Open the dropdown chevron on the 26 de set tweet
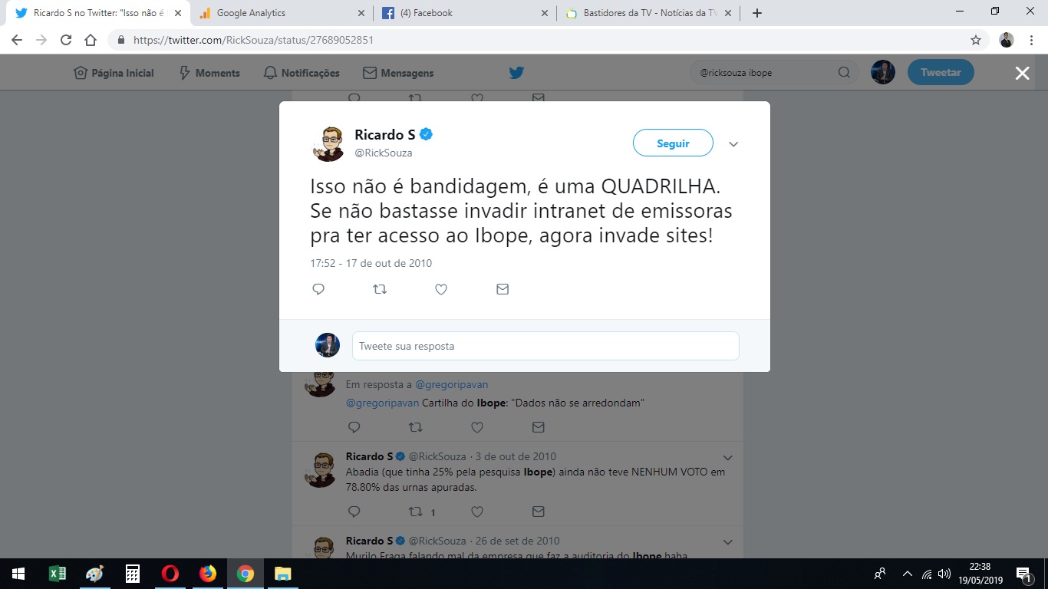This screenshot has height=589, width=1048. [x=728, y=542]
